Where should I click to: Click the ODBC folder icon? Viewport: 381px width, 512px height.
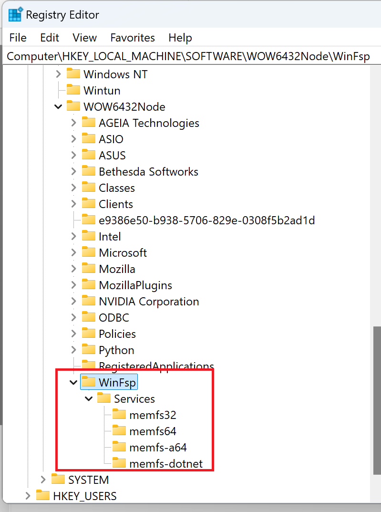click(x=88, y=317)
